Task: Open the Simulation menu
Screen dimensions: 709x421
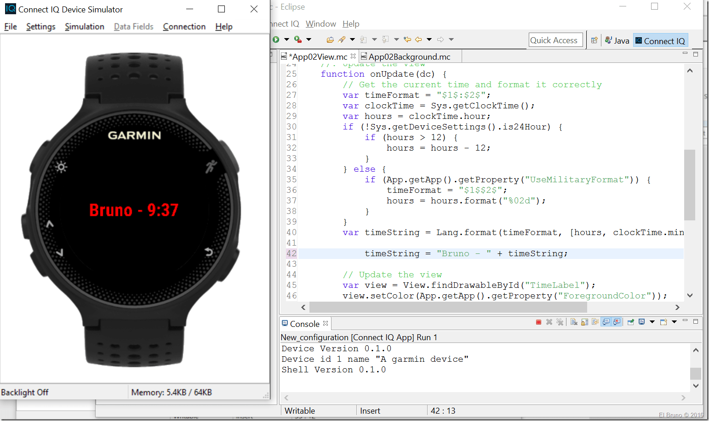Action: [x=84, y=27]
